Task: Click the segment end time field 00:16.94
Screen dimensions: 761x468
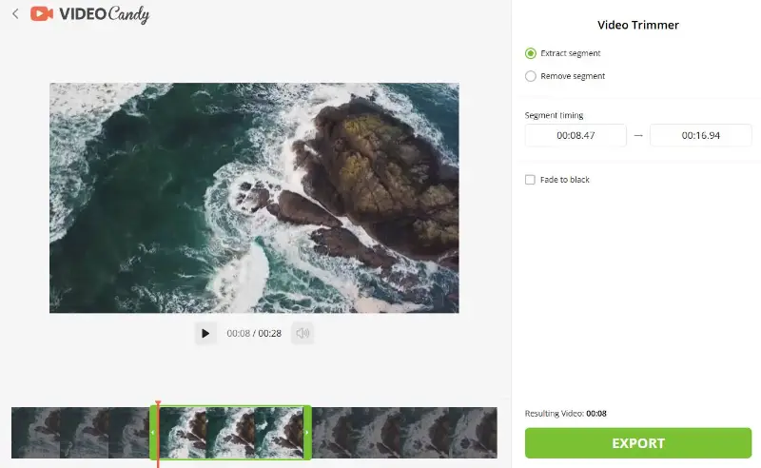Action: click(700, 135)
